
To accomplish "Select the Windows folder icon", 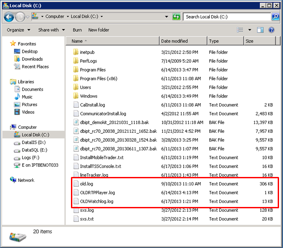I will (x=76, y=96).
